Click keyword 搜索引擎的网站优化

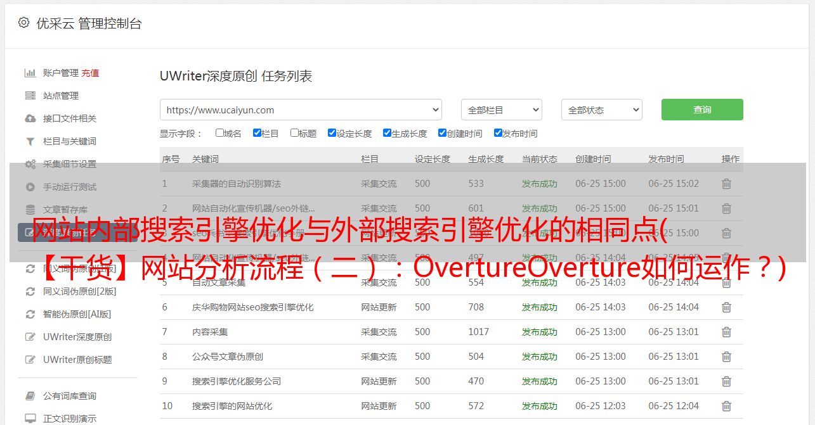coord(232,406)
